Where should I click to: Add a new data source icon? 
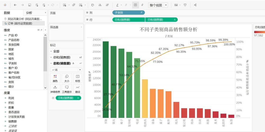[37, 5]
